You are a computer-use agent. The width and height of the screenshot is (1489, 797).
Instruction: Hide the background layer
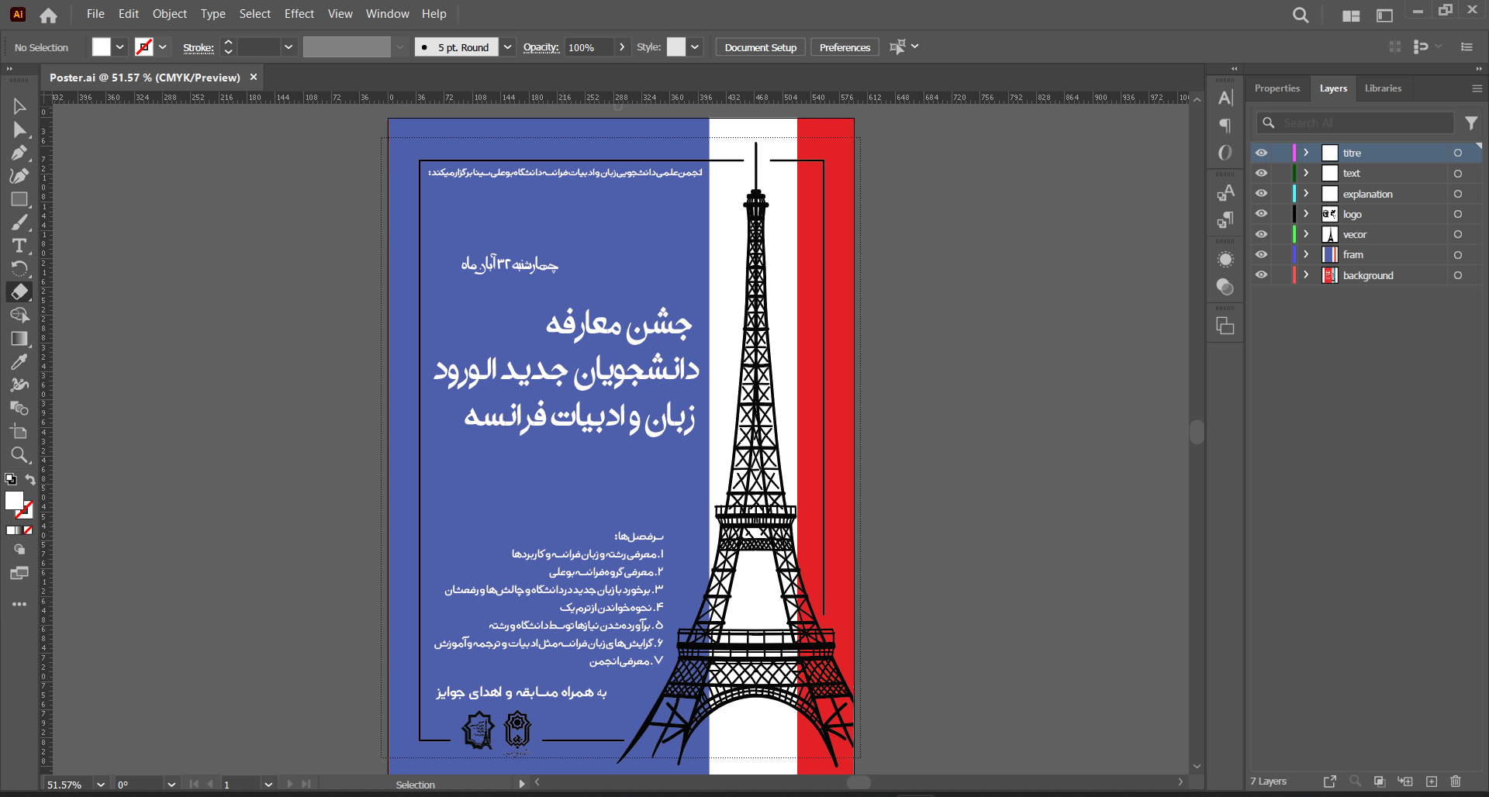point(1262,275)
